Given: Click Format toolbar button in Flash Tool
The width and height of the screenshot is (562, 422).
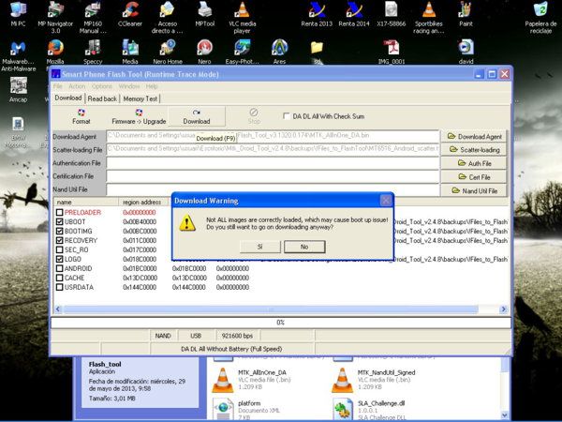Looking at the screenshot, I should (x=81, y=116).
